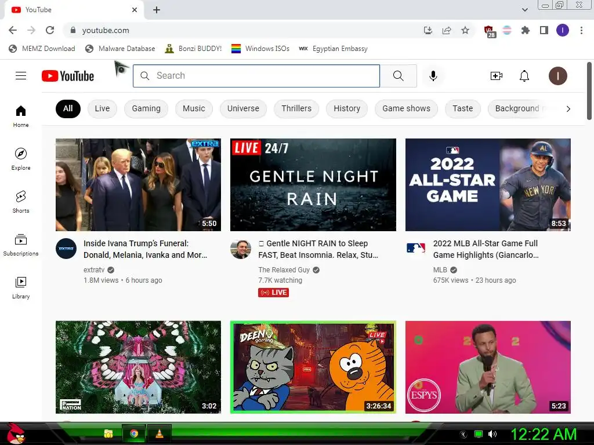Click the YouTube search input field
Image resolution: width=594 pixels, height=445 pixels.
coord(256,76)
